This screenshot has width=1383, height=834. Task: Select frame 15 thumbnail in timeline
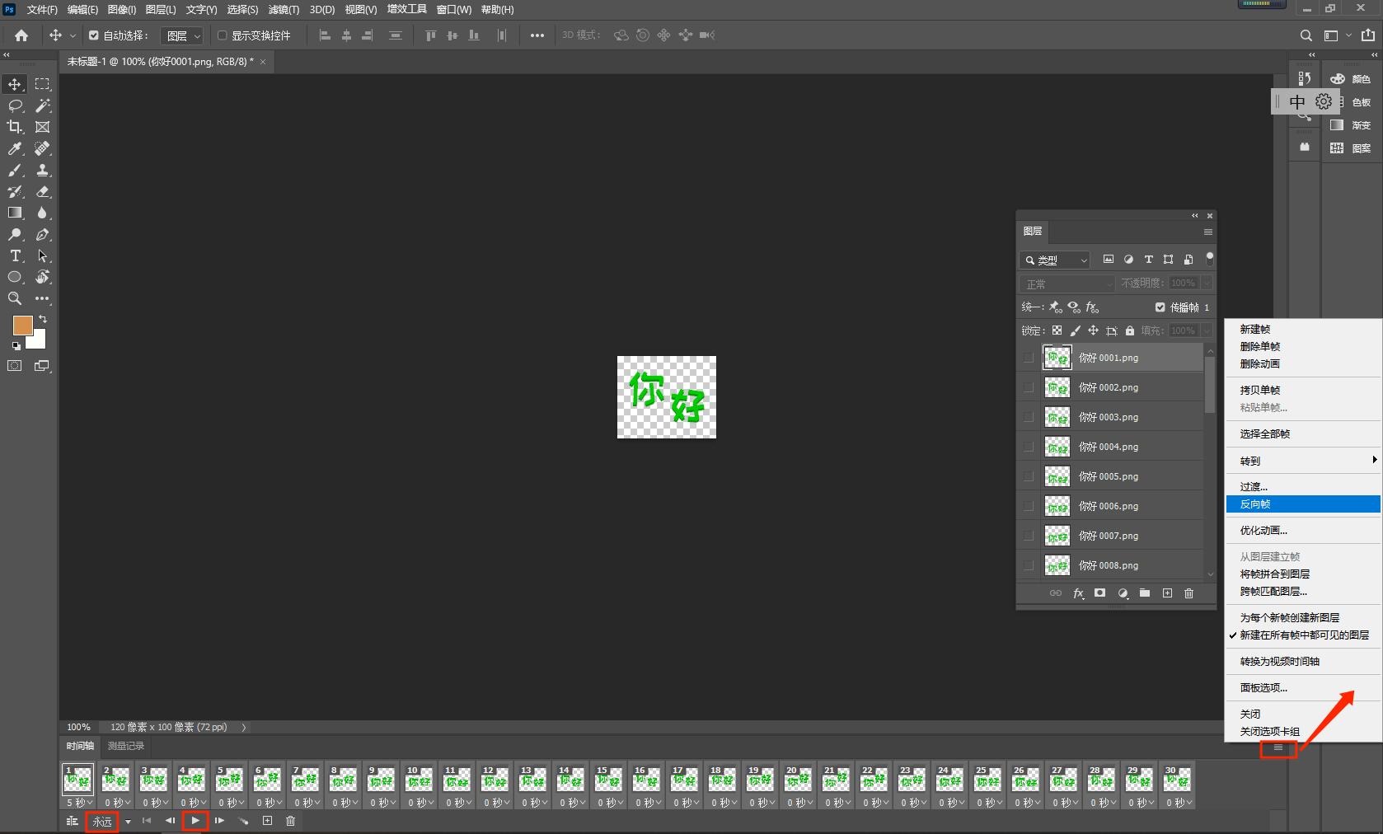(x=608, y=780)
